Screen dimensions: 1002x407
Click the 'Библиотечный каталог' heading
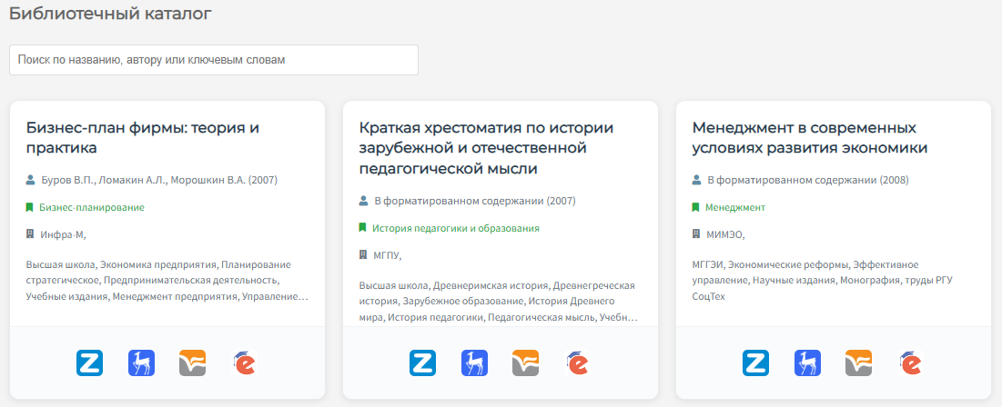pos(110,14)
